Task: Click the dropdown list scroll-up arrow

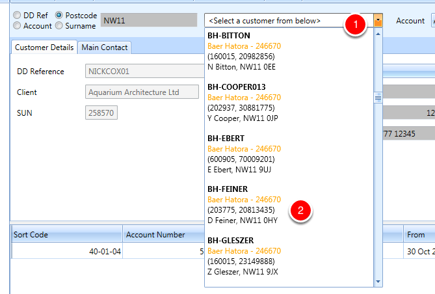Action: coord(378,34)
